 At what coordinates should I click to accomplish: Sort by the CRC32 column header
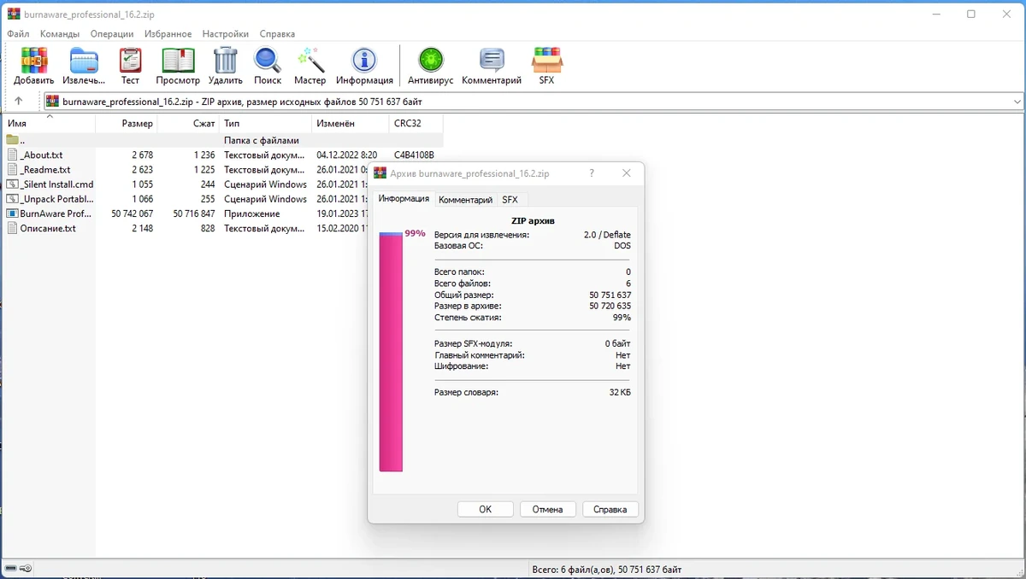(x=416, y=123)
